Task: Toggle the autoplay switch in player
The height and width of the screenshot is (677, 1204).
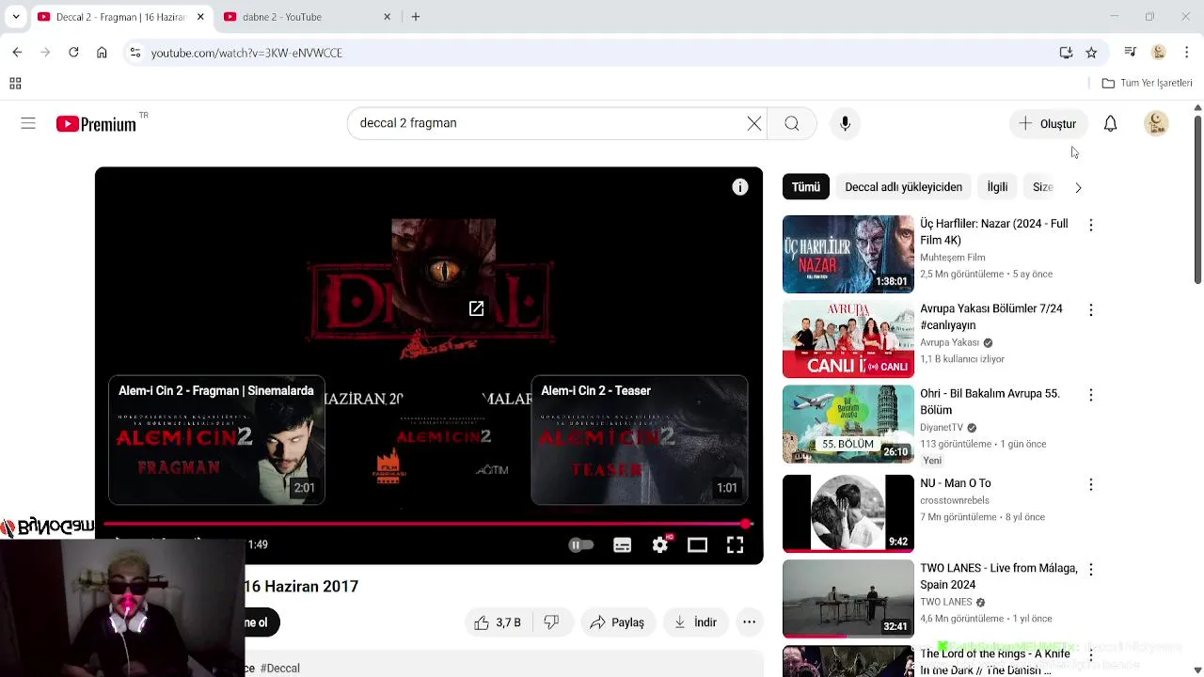Action: [581, 544]
